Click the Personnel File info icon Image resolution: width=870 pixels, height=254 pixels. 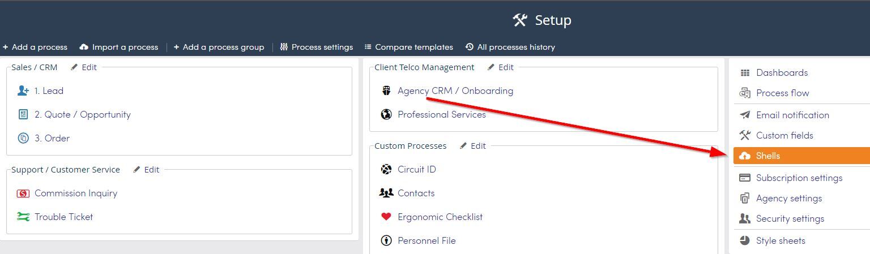click(386, 240)
